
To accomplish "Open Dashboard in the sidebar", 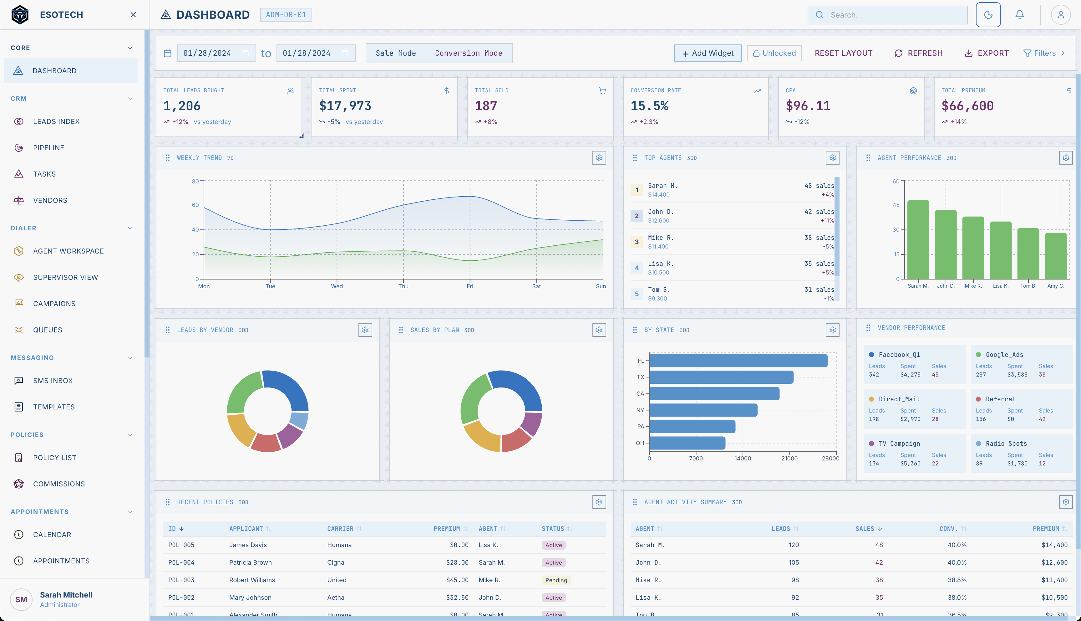I will (71, 71).
